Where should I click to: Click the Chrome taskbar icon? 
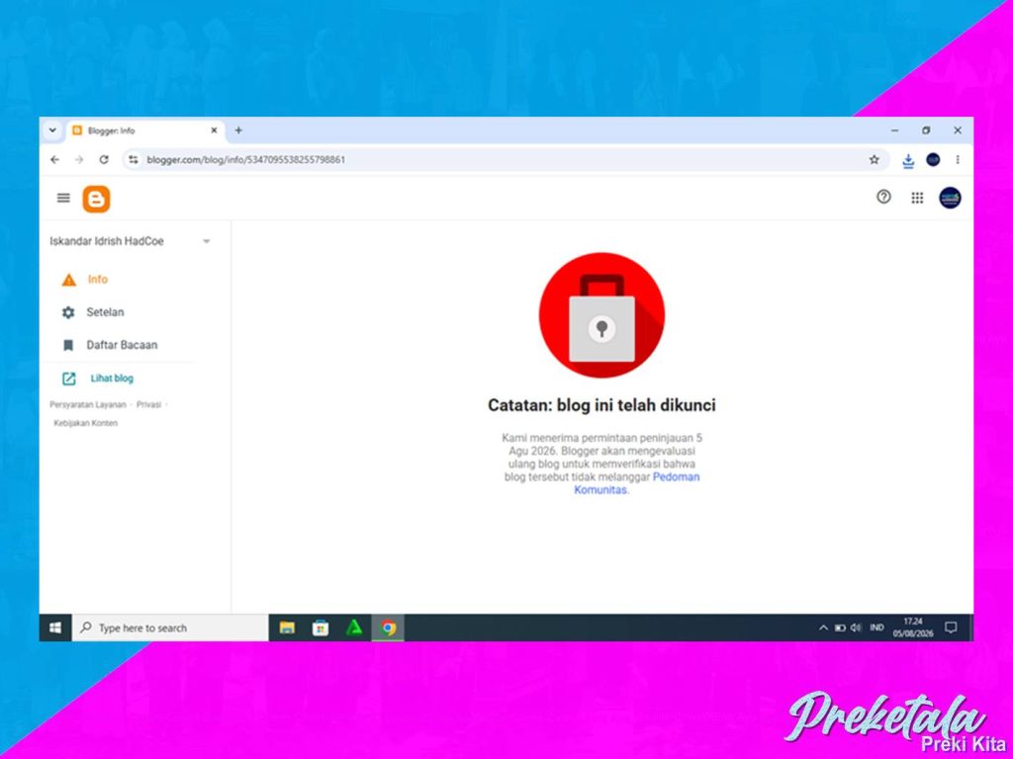(388, 628)
